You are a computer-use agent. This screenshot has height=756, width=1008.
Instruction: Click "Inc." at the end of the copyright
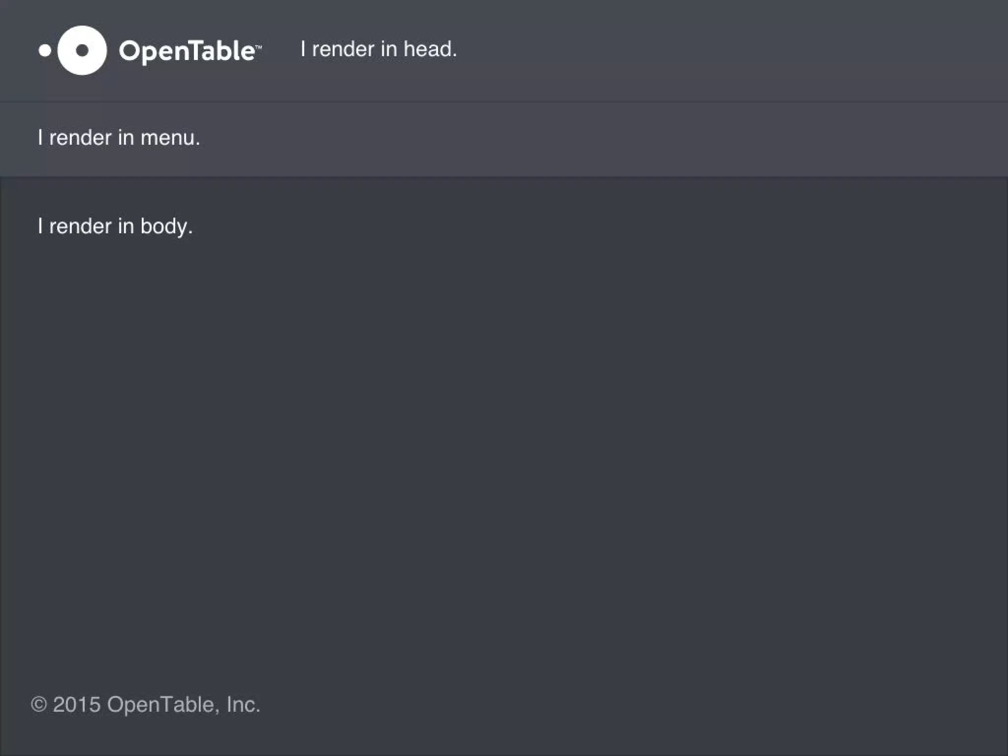[x=243, y=704]
